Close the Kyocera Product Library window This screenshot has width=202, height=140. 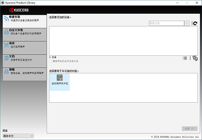pos(197,3)
